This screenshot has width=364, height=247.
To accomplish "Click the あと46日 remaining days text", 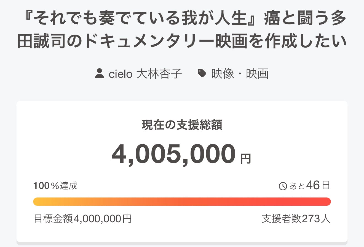I will pos(309,186).
